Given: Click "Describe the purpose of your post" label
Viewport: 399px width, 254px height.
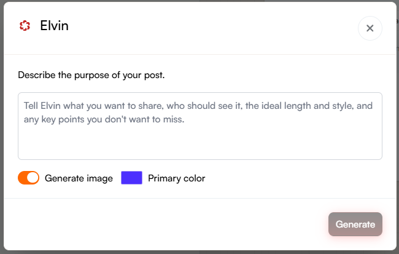Looking at the screenshot, I should [91, 75].
